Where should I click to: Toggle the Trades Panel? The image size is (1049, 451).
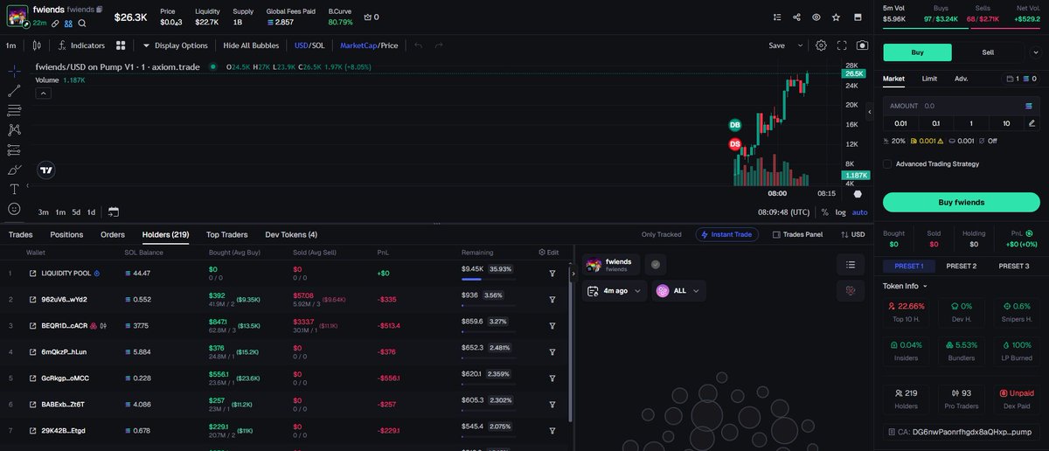(797, 234)
